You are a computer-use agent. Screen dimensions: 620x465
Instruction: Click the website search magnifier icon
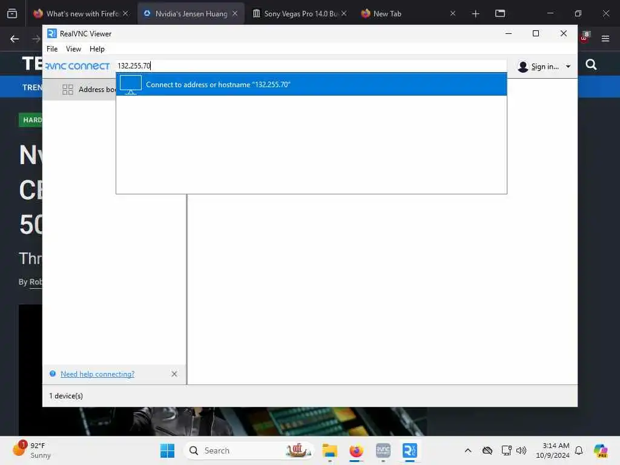click(591, 64)
